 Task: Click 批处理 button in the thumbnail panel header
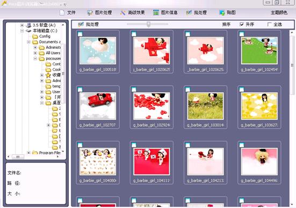[x=88, y=24]
